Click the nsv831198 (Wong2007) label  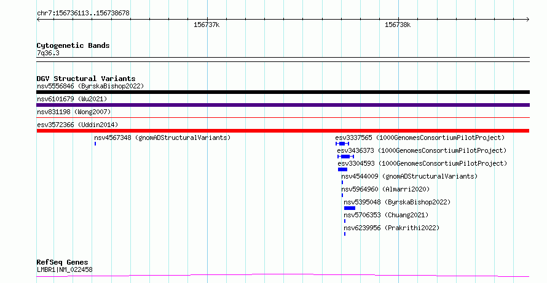pos(74,112)
